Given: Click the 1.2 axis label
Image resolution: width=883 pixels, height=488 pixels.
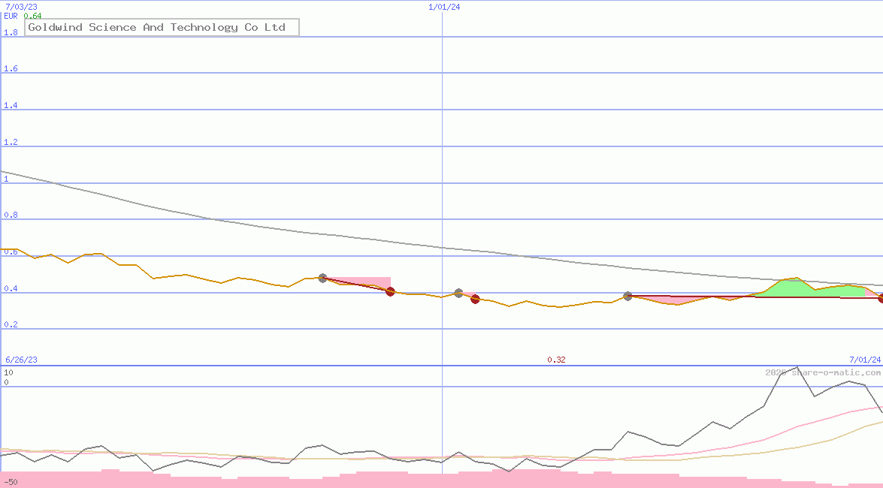Looking at the screenshot, I should [x=11, y=142].
